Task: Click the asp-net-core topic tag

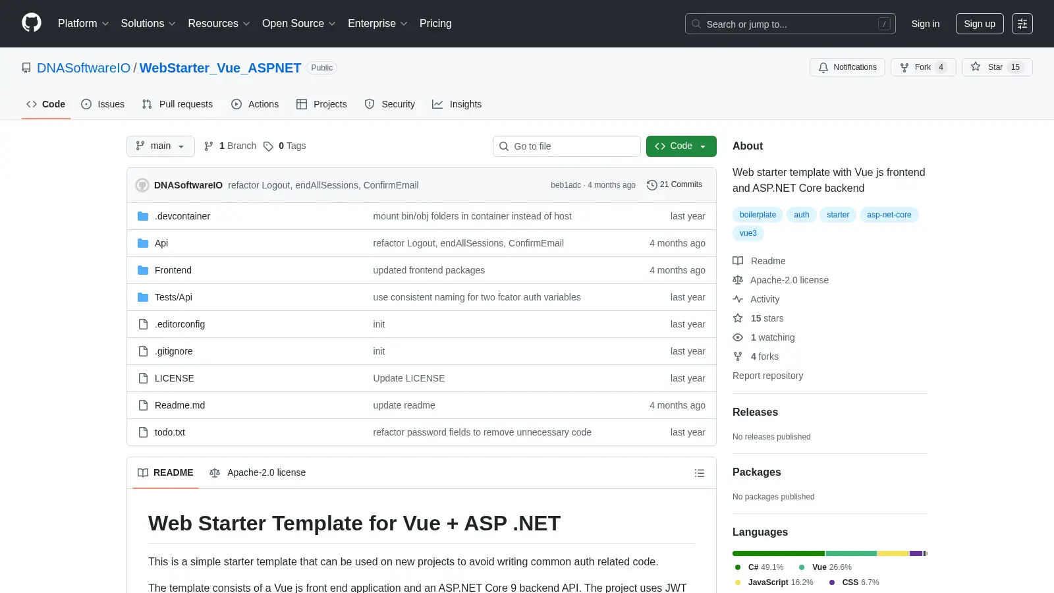Action: tap(889, 215)
